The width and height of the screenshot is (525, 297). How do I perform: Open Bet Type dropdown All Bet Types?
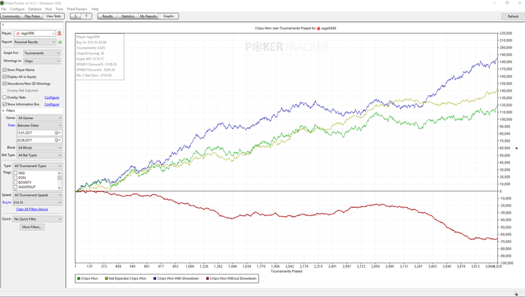pyautogui.click(x=40, y=155)
